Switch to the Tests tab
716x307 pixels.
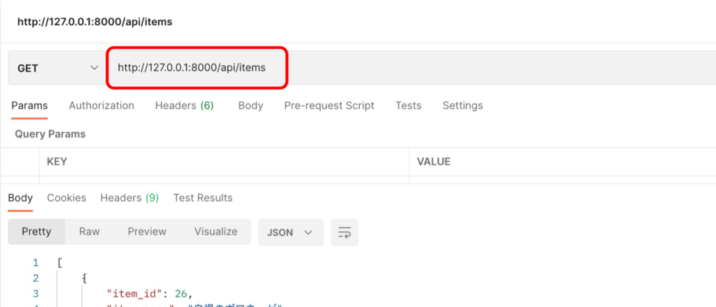[x=408, y=105]
